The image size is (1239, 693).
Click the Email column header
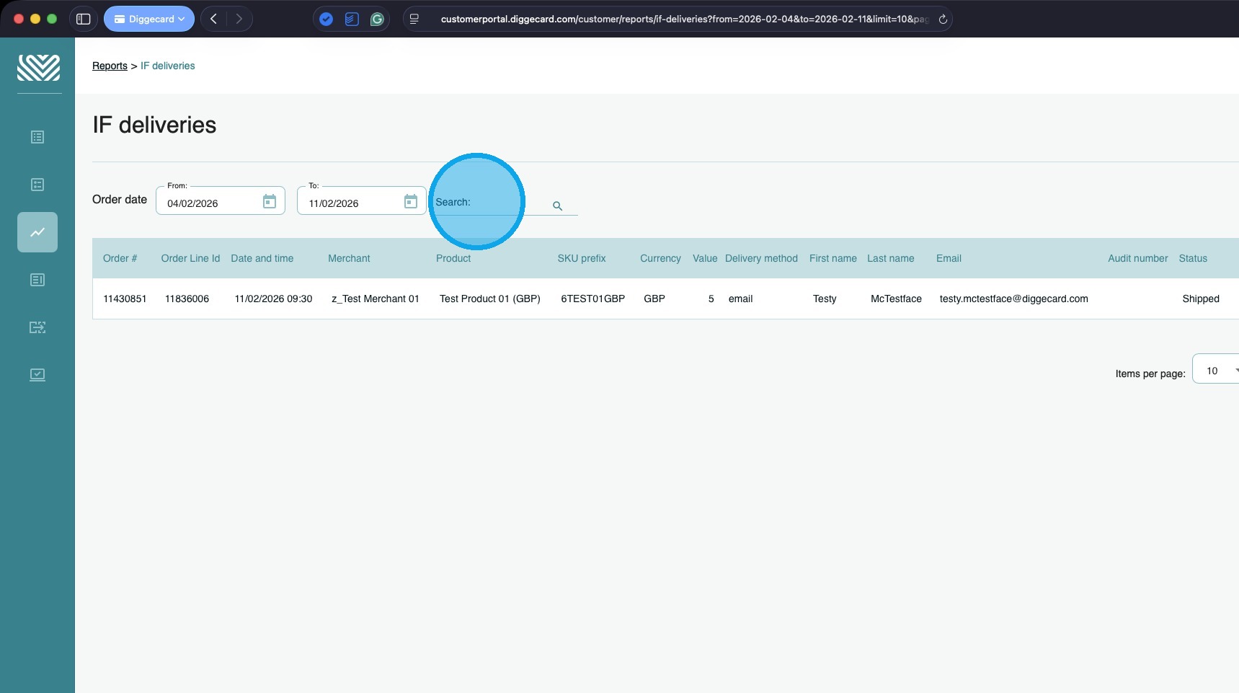[x=949, y=258]
